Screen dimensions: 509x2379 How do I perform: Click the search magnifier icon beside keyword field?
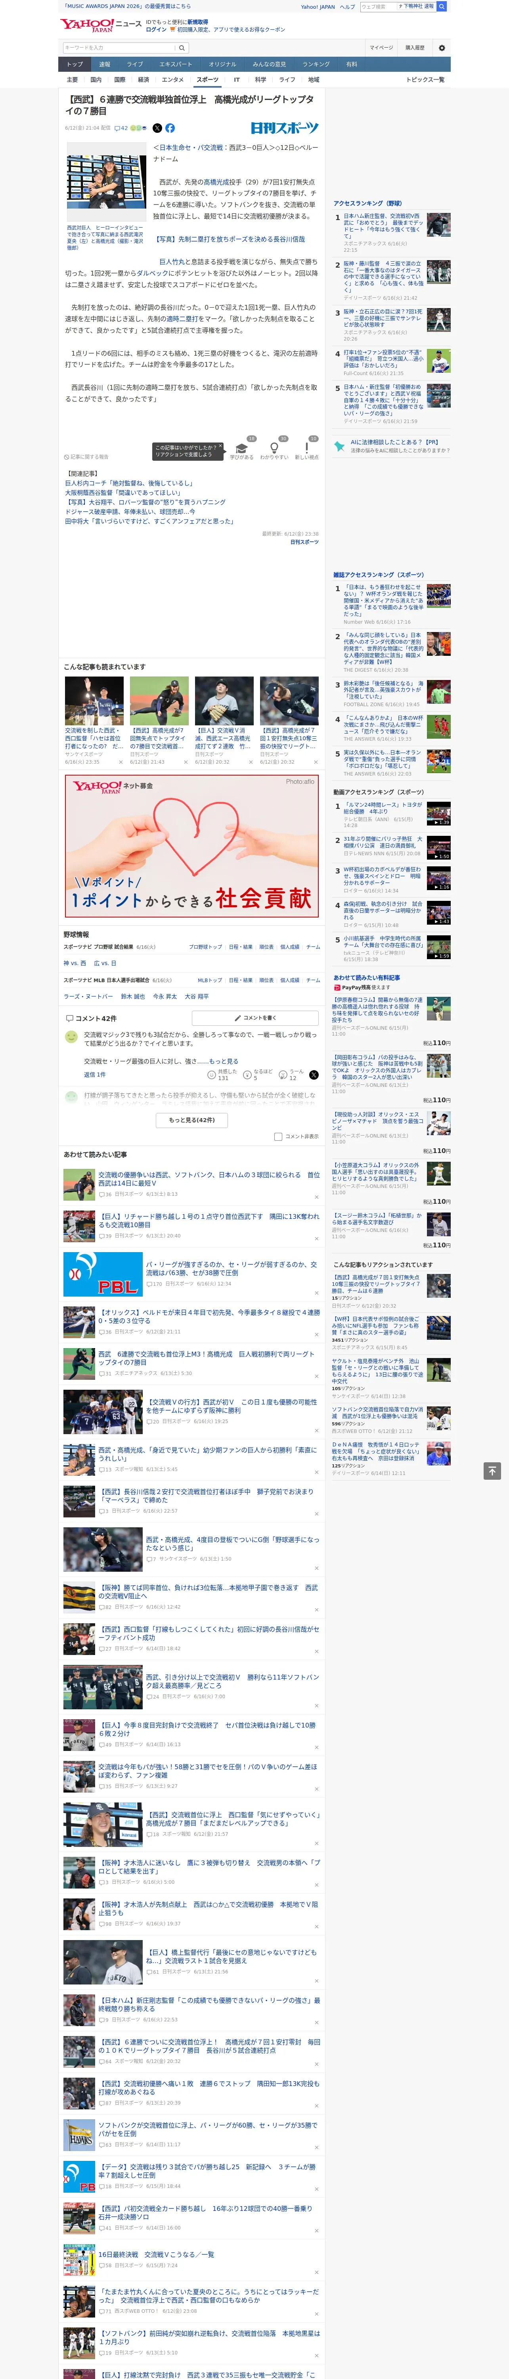tap(182, 48)
